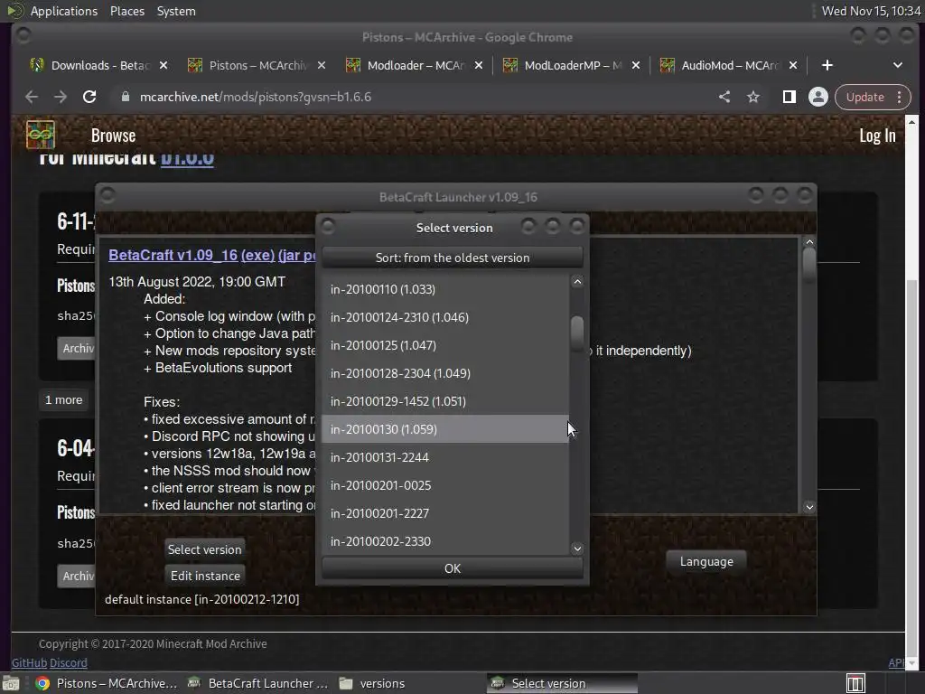
Task: Click Log In on MCArchive
Action: click(x=877, y=136)
